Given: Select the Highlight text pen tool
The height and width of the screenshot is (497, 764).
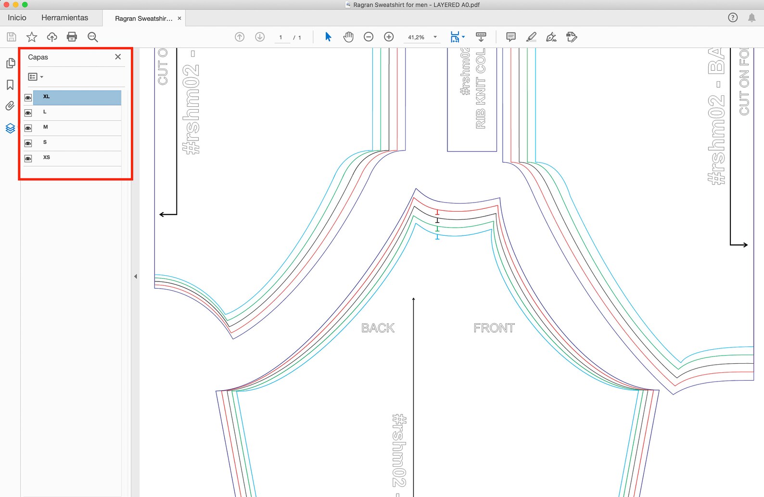Looking at the screenshot, I should point(531,37).
